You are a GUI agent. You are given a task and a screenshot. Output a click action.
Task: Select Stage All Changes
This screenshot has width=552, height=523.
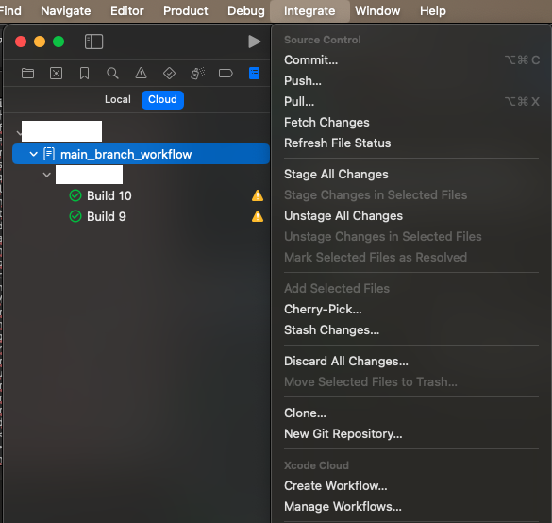pos(411,174)
